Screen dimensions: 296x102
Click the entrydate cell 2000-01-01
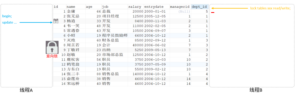click(155, 12)
